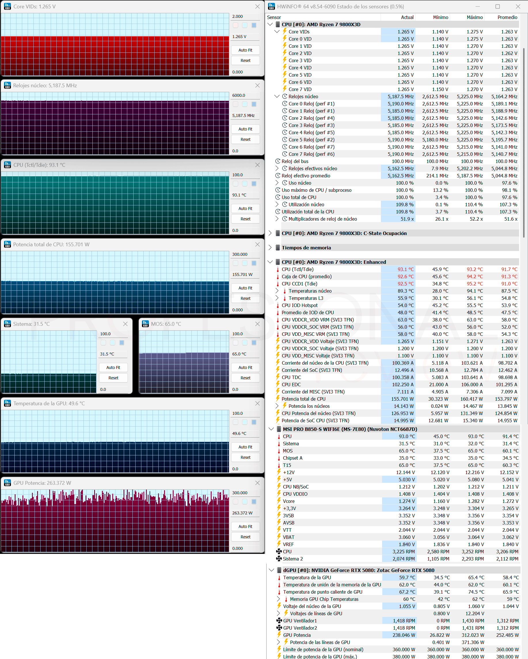Screen dimensions: 528x659
Task: Click the lightning bolt icon beside CPU TDC
Action: (278, 377)
